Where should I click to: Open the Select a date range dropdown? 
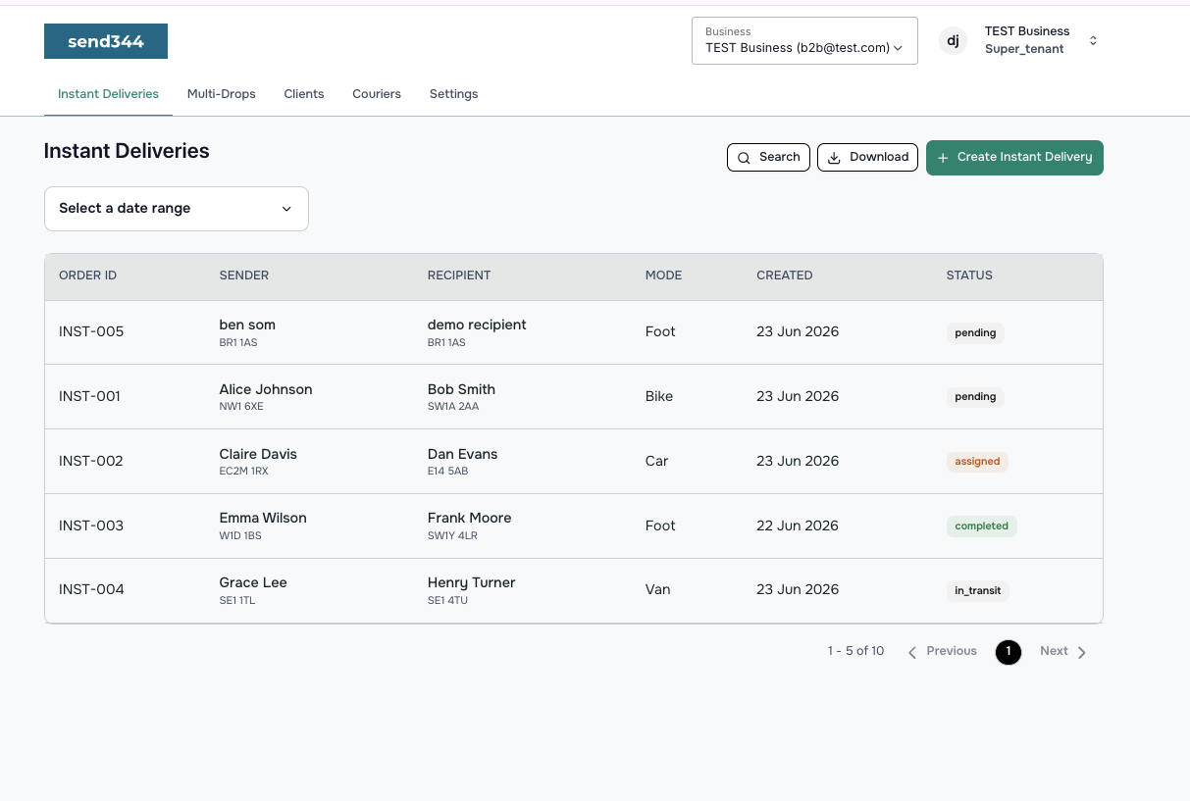(x=177, y=209)
